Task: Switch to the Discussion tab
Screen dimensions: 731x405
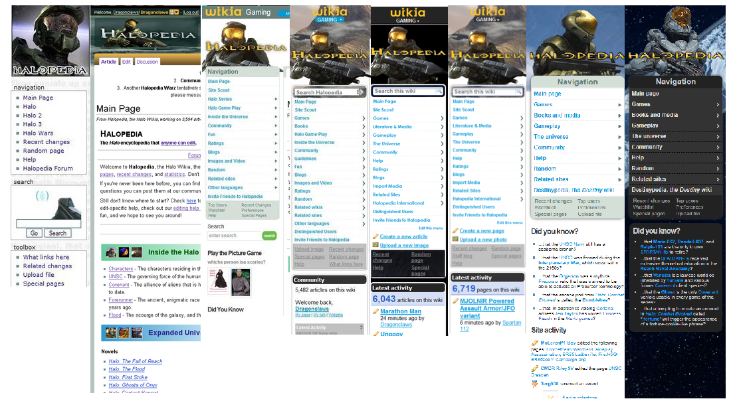Action: 148,62
